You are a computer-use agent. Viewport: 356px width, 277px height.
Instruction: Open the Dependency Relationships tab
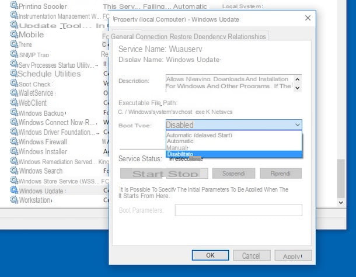point(230,36)
